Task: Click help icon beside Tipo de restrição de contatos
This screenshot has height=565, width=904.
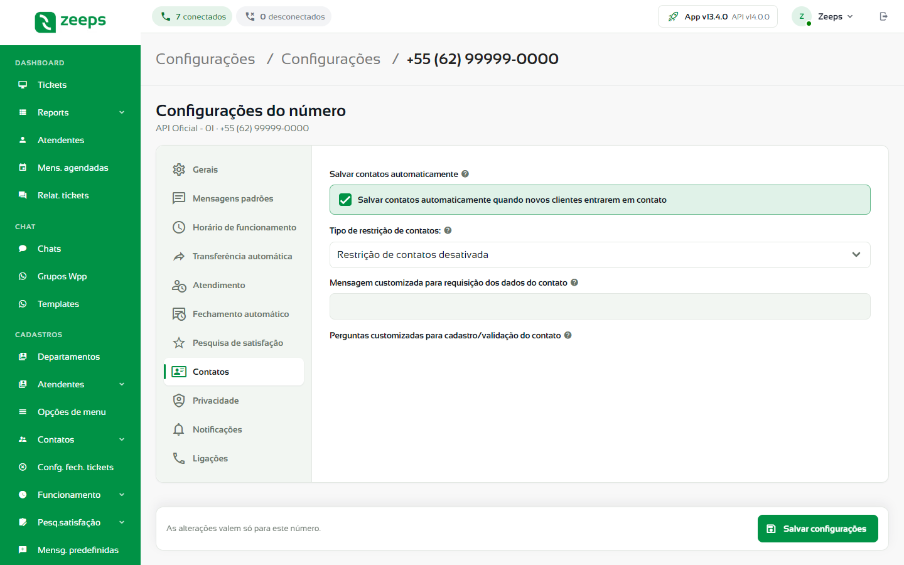Action: click(x=448, y=230)
